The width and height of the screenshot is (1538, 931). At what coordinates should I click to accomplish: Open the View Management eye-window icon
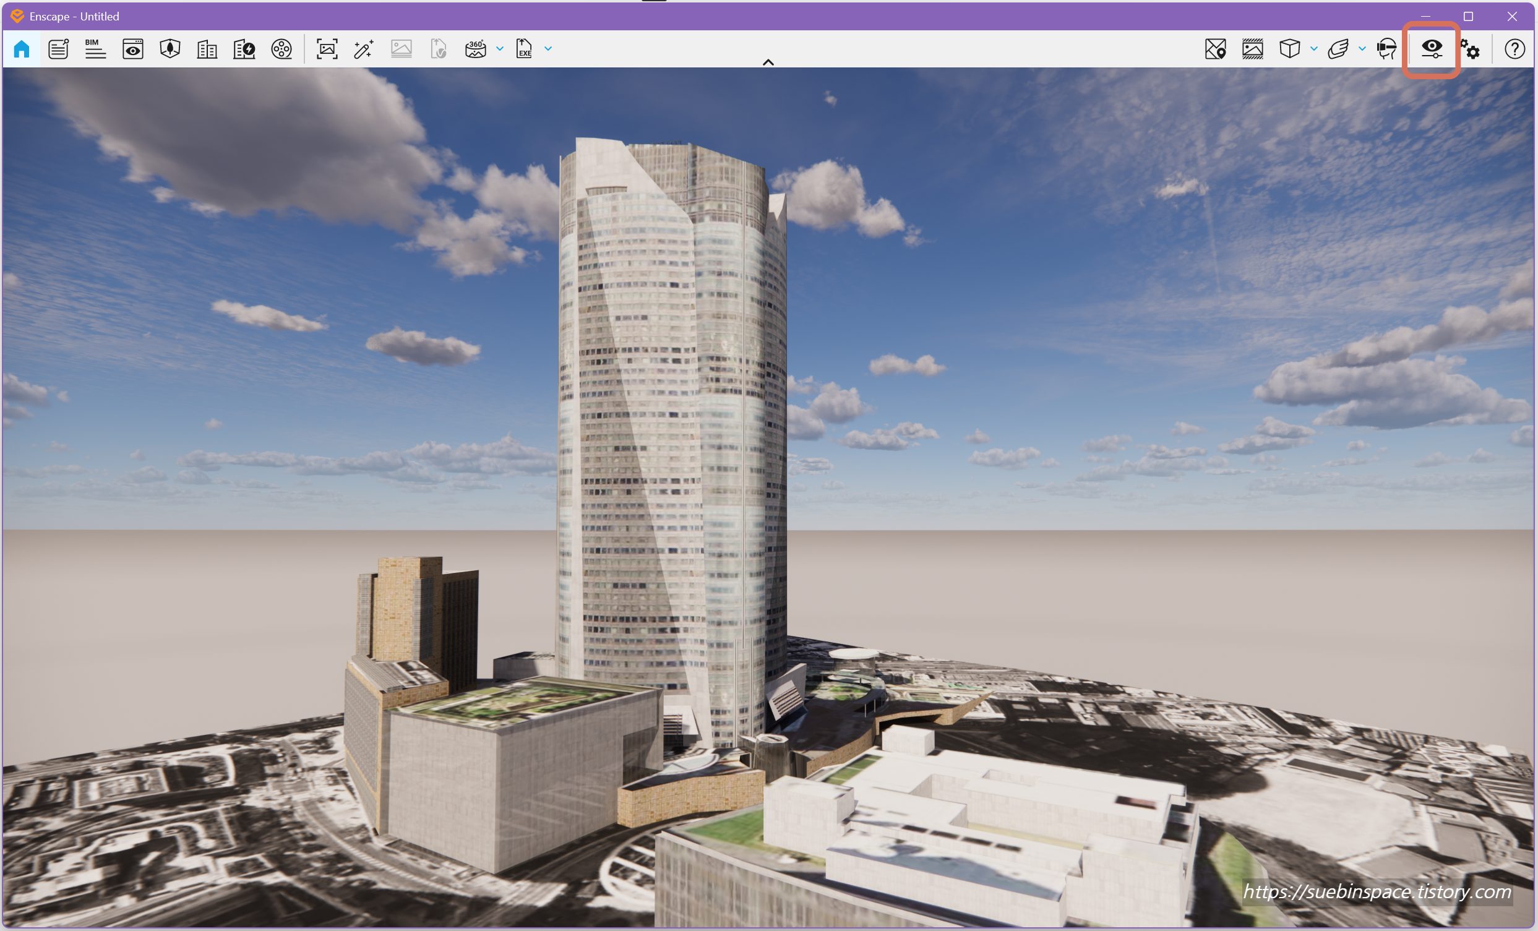[133, 49]
